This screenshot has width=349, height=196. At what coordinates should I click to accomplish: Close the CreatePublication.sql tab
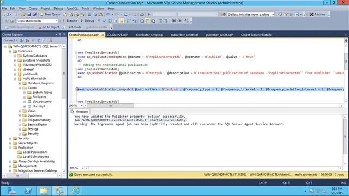pyautogui.click(x=103, y=35)
